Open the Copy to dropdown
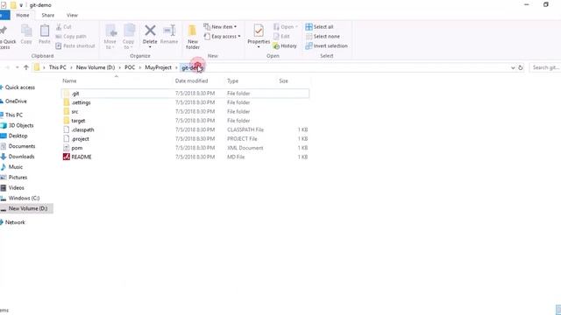The image size is (561, 315). coord(128,37)
